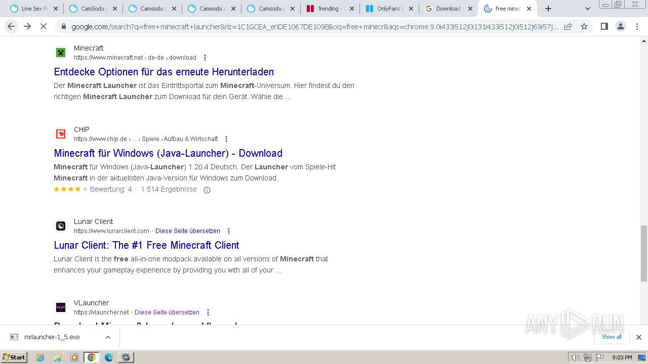Focus the Google URL address bar
648x364 pixels.
click(314, 26)
